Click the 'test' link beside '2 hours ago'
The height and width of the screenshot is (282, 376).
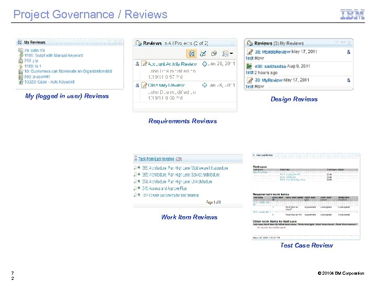[250, 73]
